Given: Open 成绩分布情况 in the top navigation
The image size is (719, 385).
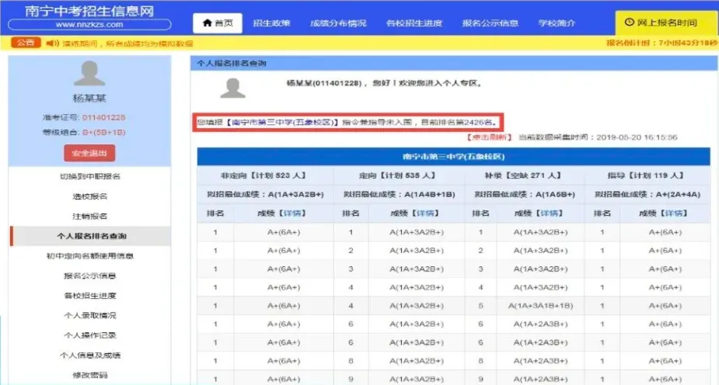Looking at the screenshot, I should point(338,23).
